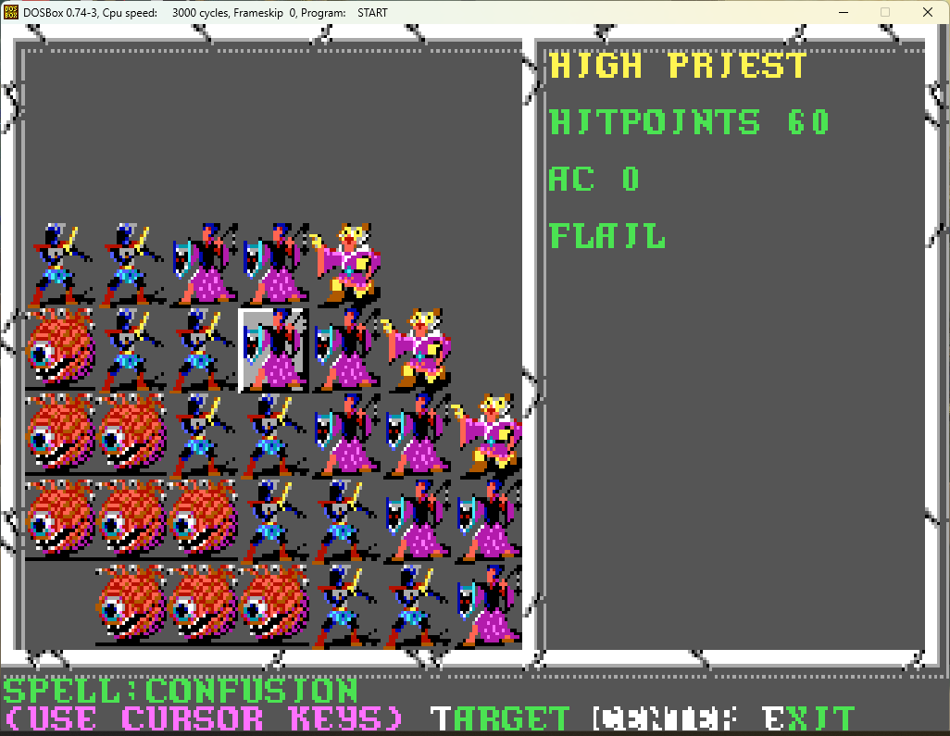The image size is (950, 736).
Task: Target the middle beholder in the fourth row
Action: [x=131, y=521]
